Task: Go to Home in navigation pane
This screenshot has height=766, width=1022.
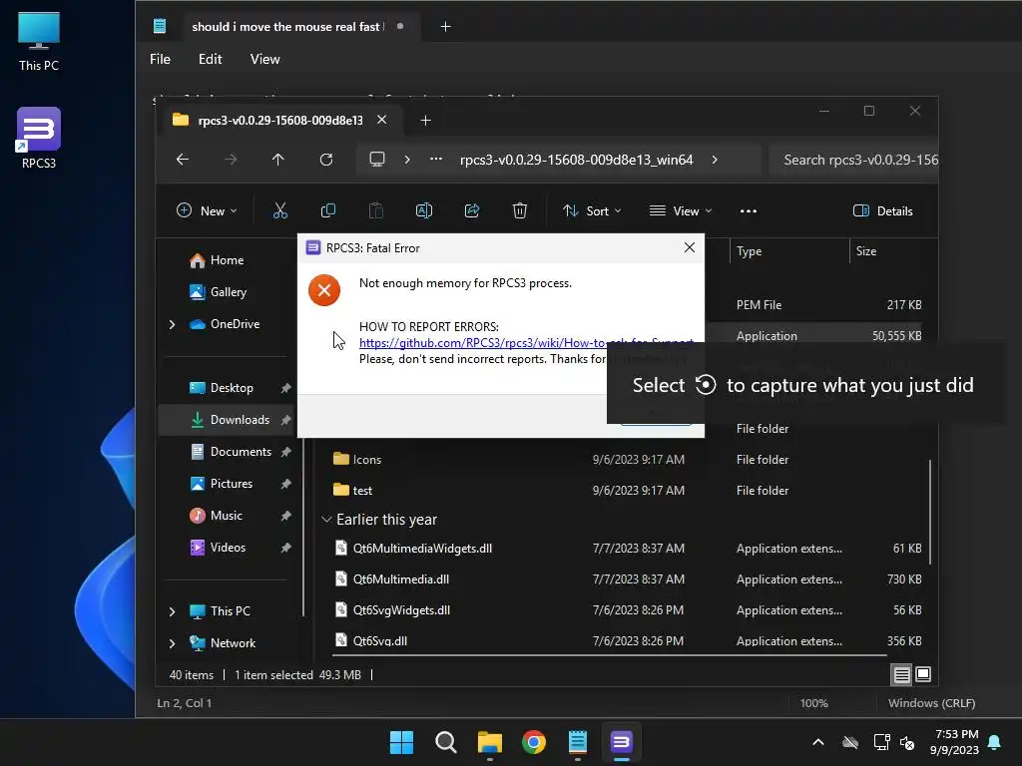Action: coord(217,260)
